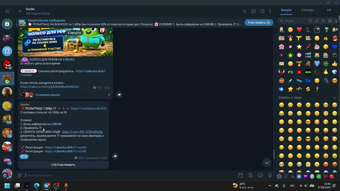Select the pink letter A emoji pack
Viewport: 340px width, 191px height.
(x=292, y=176)
